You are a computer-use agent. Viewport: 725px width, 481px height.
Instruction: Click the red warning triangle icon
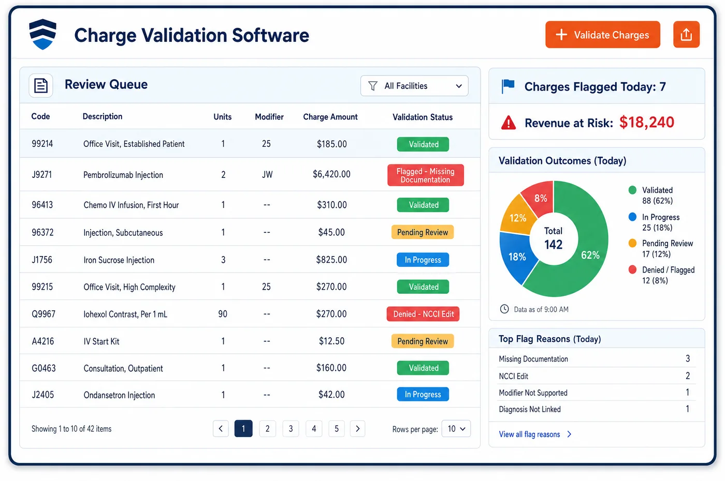[x=509, y=123]
